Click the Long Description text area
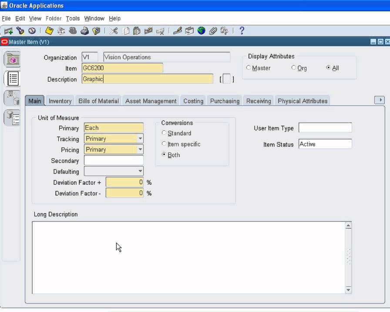Screen dimensions: 390x312 [x=188, y=258]
